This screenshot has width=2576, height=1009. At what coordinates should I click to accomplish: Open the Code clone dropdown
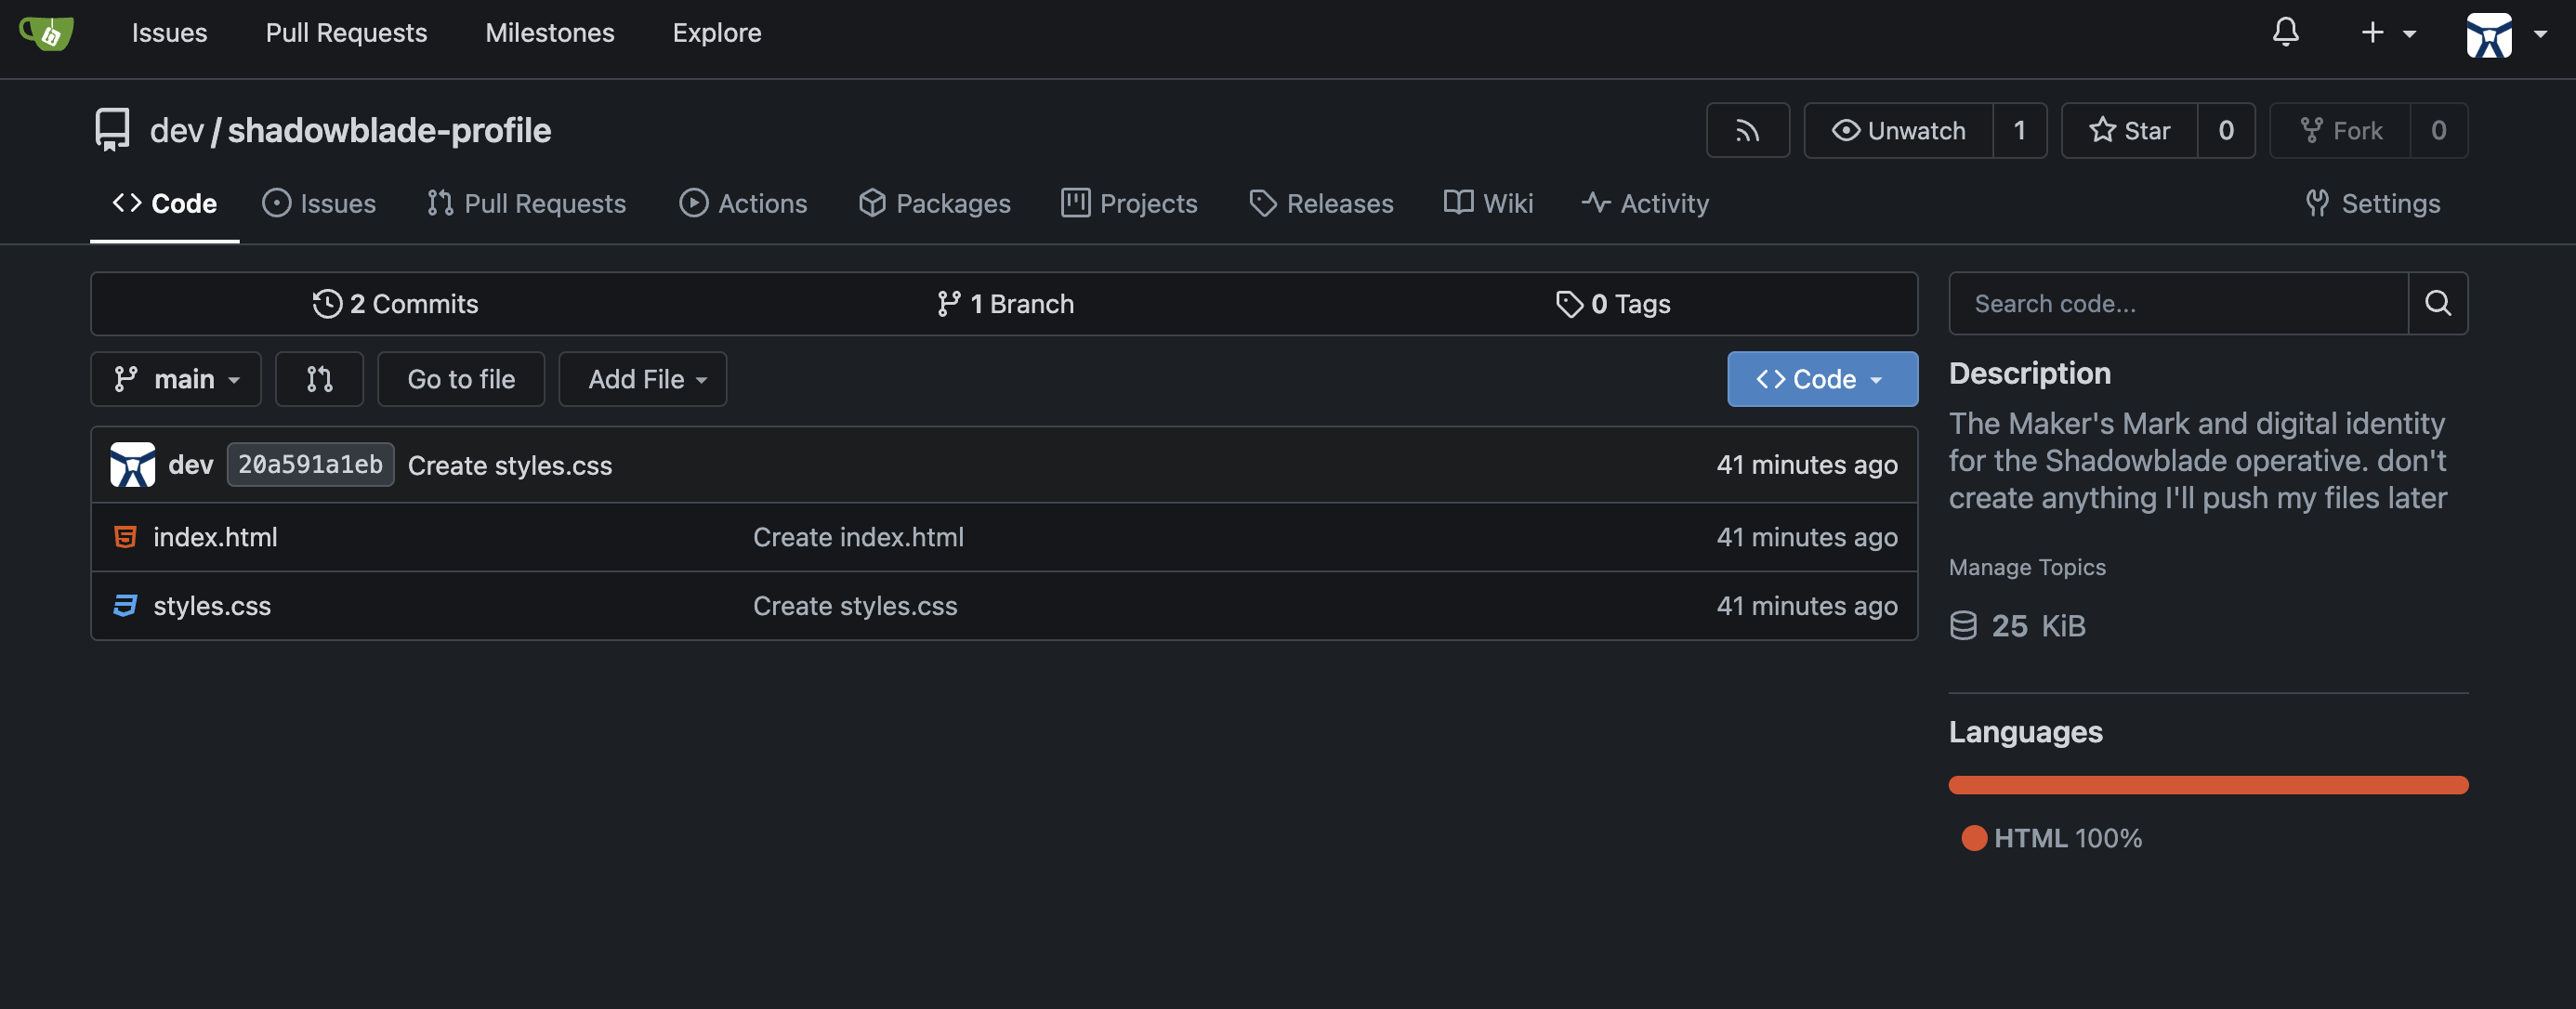[1821, 379]
